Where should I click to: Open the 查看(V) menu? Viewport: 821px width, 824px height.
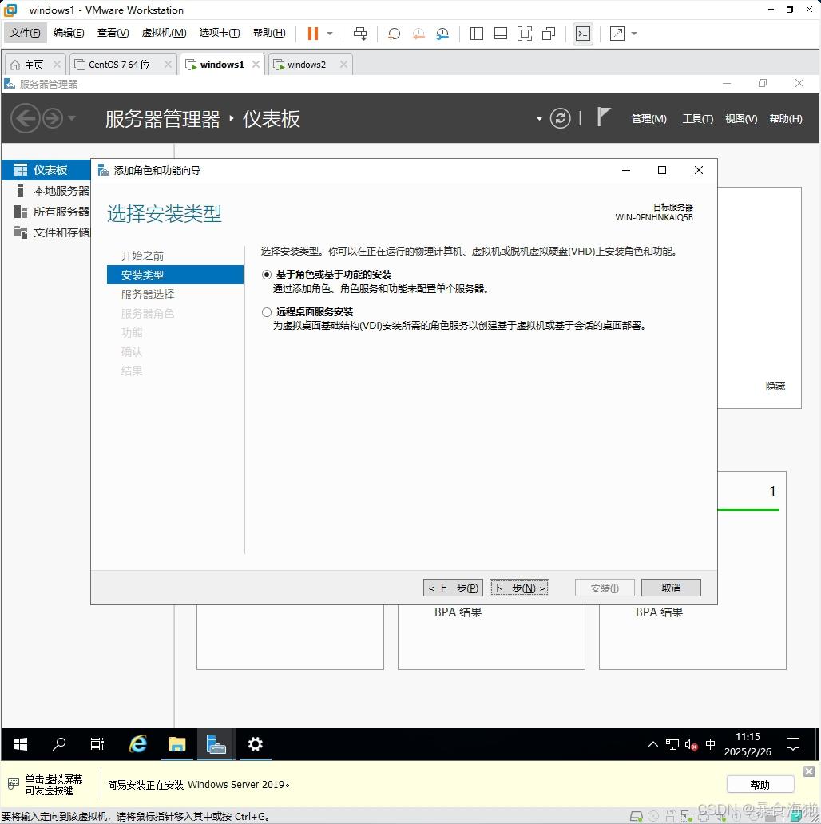point(113,33)
